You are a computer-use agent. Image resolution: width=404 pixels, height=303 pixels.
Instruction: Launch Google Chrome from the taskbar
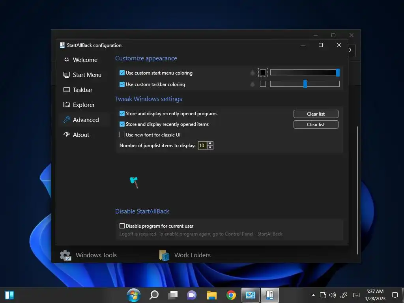click(x=231, y=295)
